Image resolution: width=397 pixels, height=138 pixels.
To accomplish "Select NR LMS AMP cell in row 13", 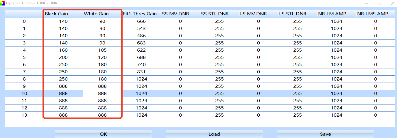I will [376, 115].
